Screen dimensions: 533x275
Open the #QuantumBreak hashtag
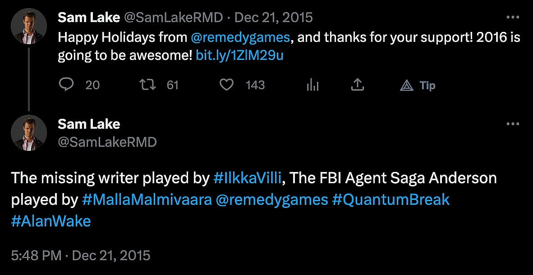point(391,199)
